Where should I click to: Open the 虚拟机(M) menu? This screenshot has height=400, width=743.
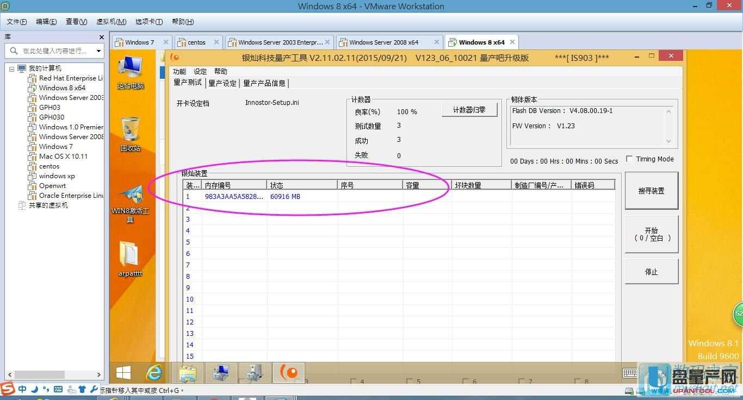111,22
